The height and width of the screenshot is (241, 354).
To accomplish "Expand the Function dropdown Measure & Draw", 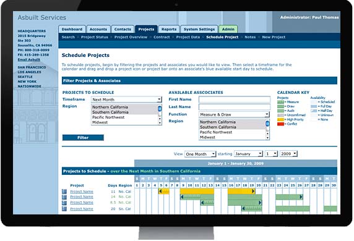I will tap(234, 114).
